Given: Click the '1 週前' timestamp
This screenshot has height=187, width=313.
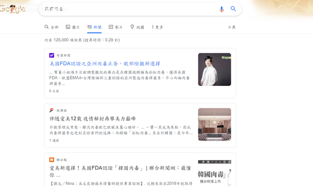Looking at the screenshot, I should (x=54, y=141).
